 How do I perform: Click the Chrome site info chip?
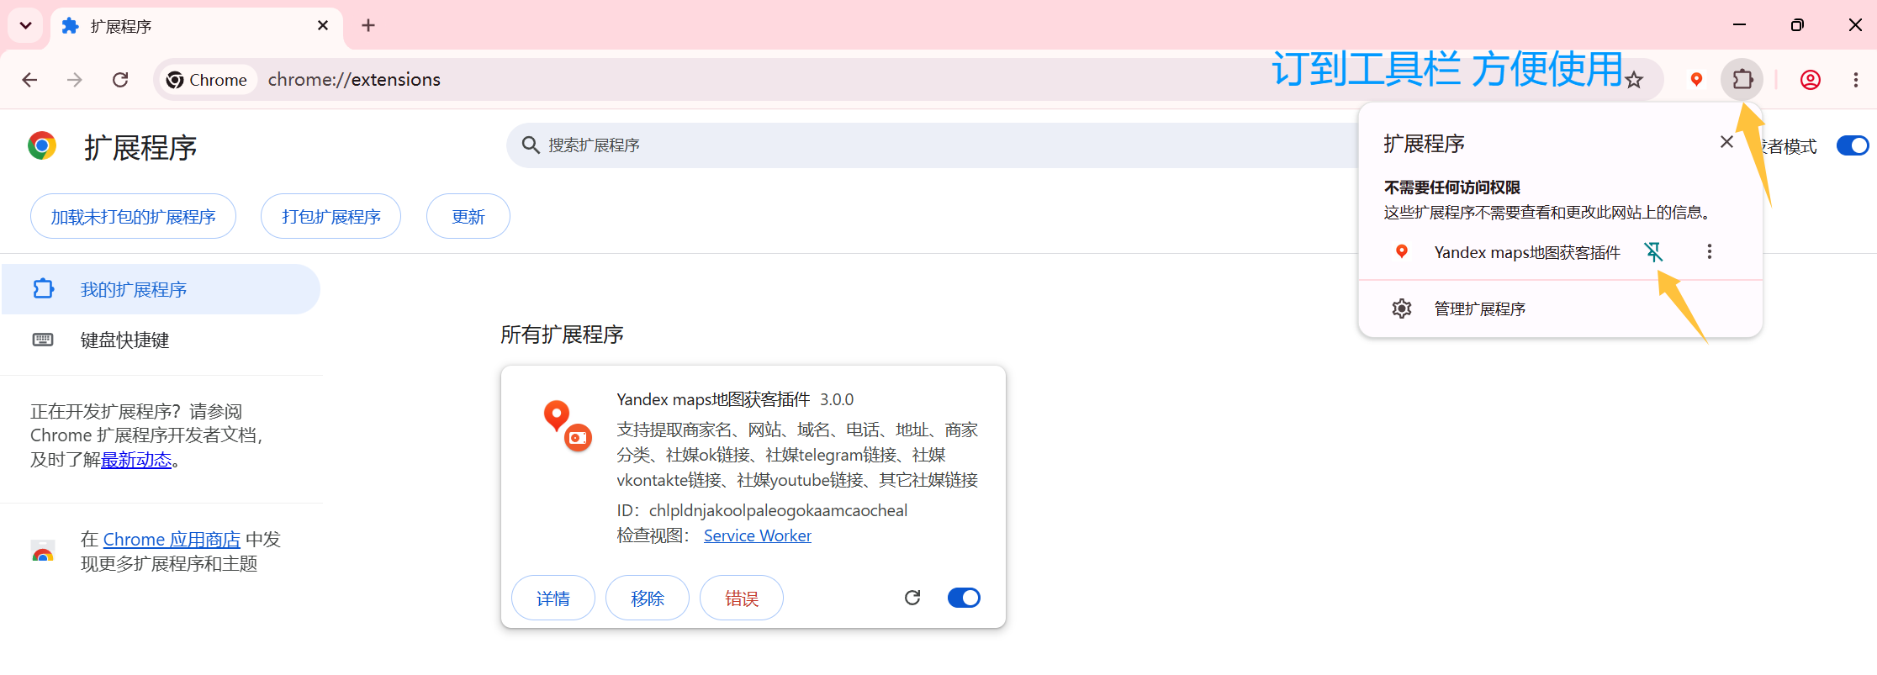[x=208, y=80]
